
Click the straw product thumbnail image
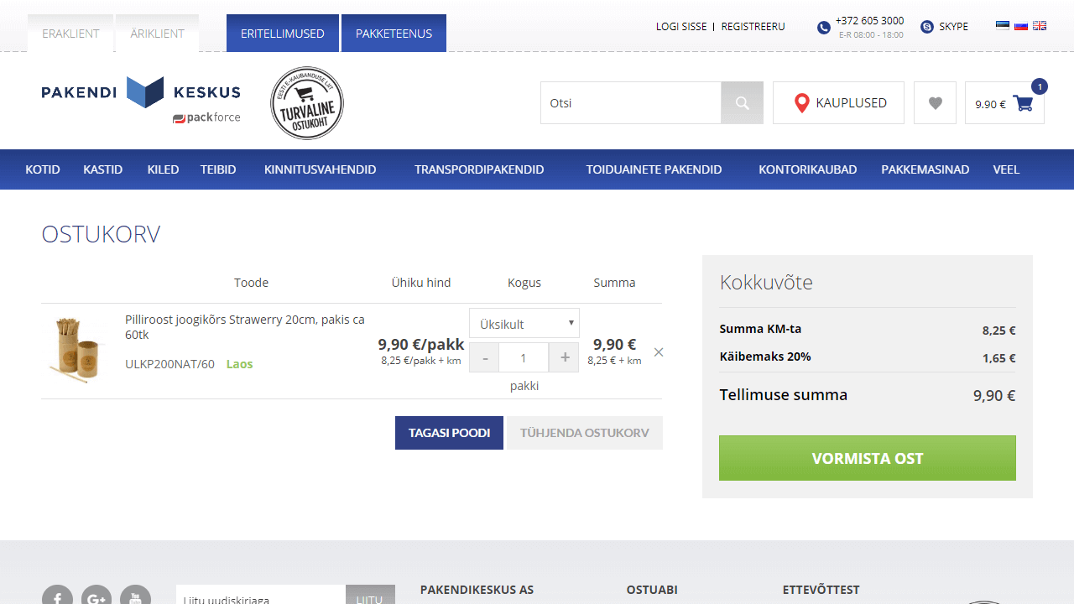[x=76, y=350]
